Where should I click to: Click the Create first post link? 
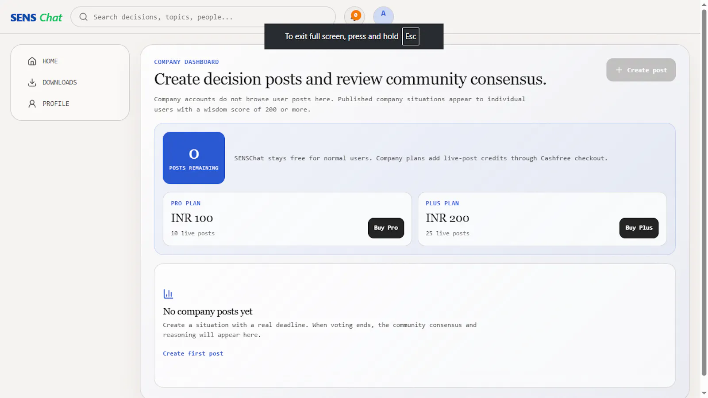coord(193,353)
